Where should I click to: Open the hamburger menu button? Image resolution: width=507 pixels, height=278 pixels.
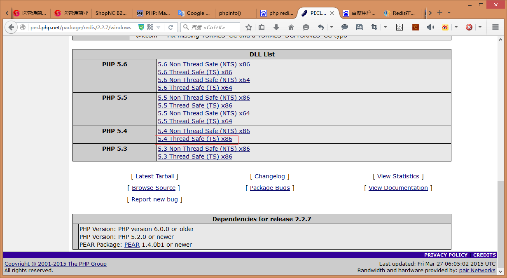[495, 27]
